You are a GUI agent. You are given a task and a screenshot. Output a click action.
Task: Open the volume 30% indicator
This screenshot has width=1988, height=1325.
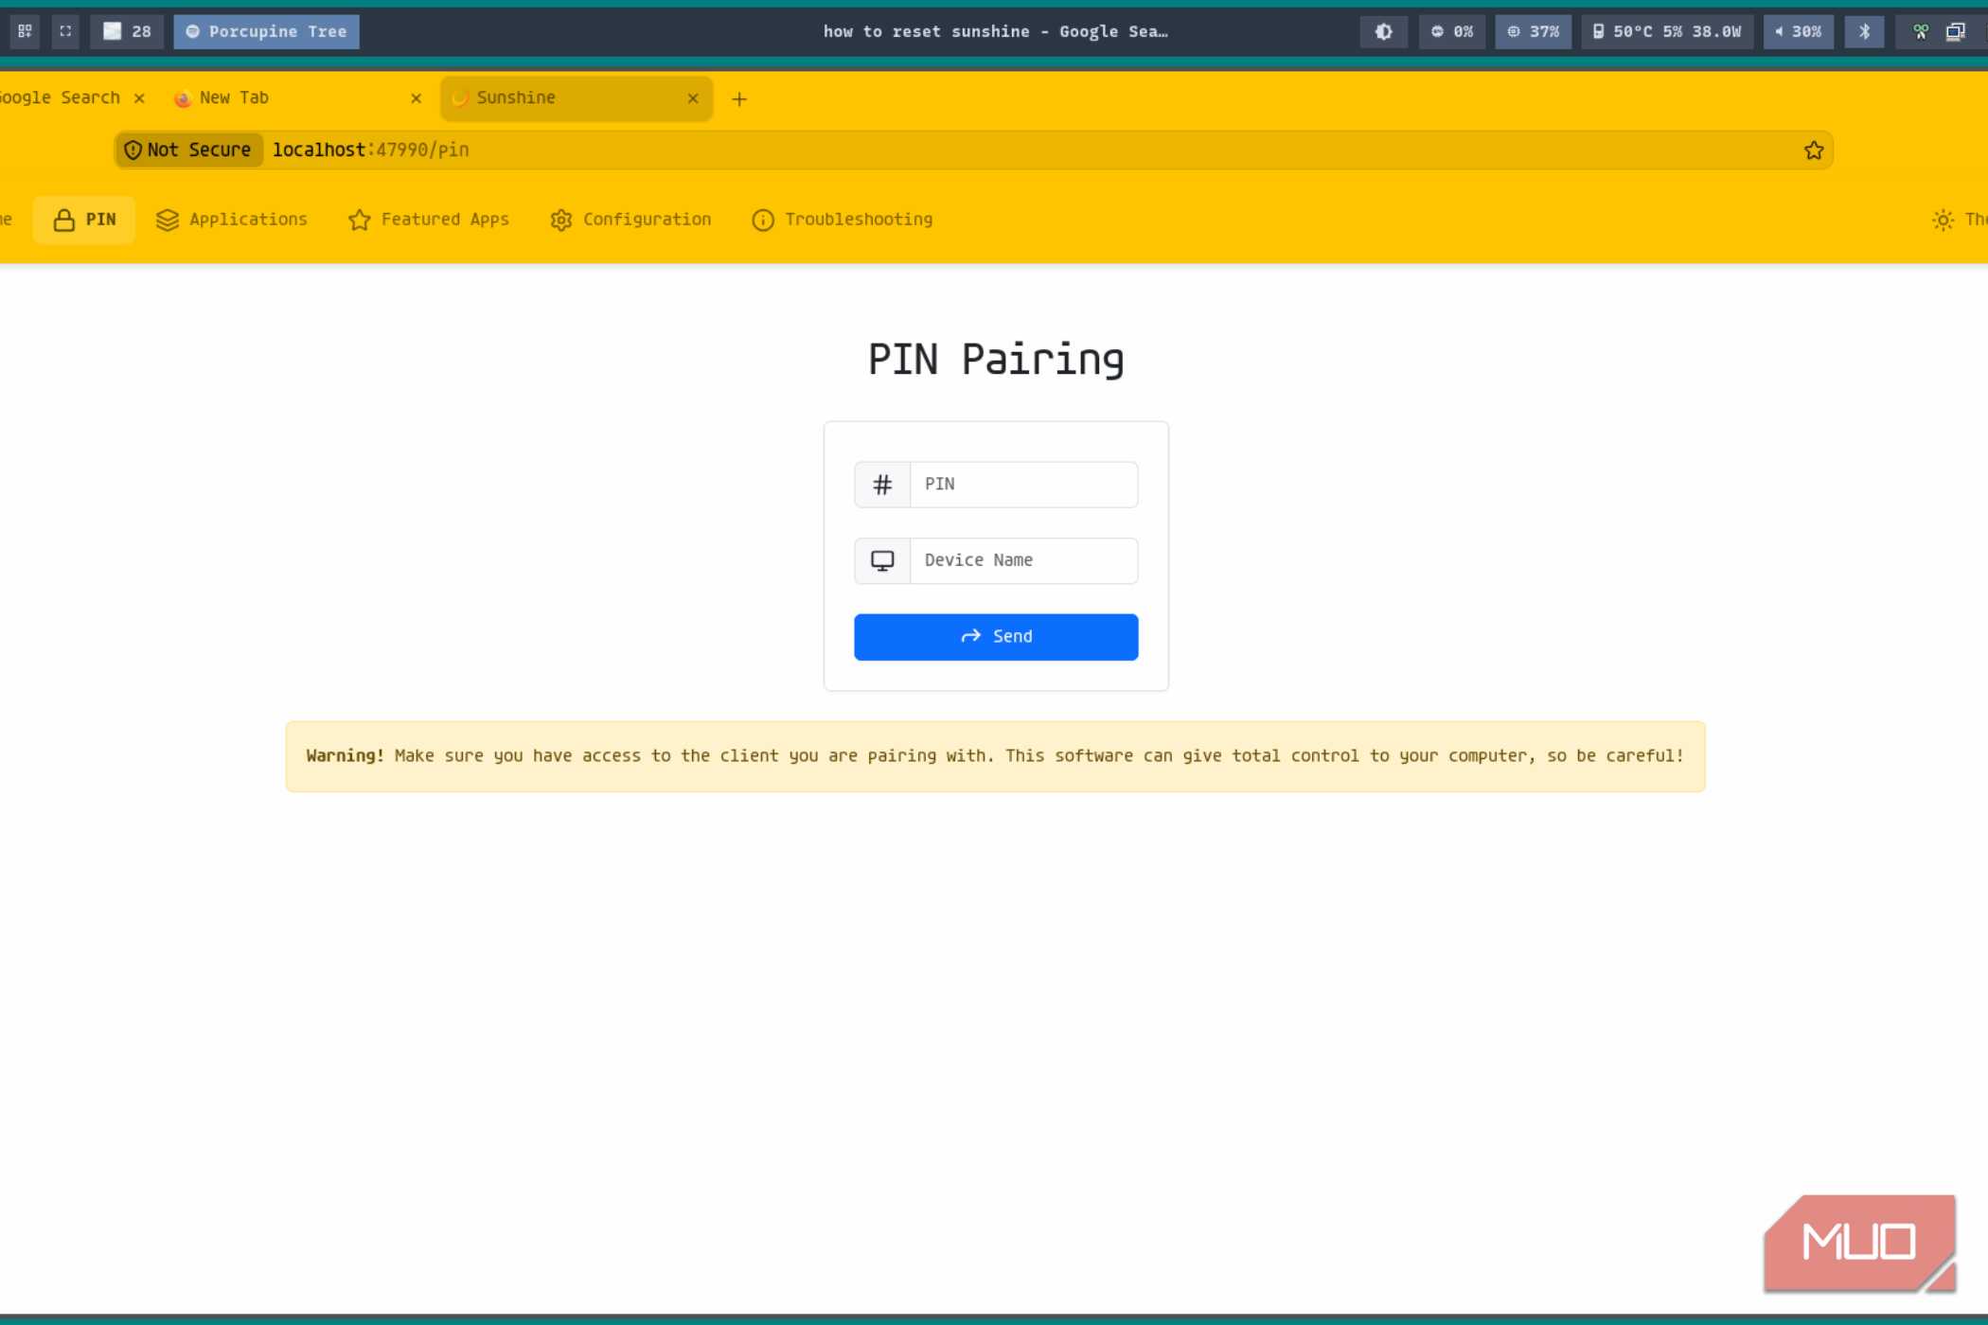[x=1798, y=31]
